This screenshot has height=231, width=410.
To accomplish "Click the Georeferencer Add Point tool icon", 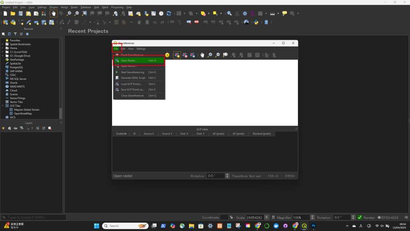I will point(177,55).
